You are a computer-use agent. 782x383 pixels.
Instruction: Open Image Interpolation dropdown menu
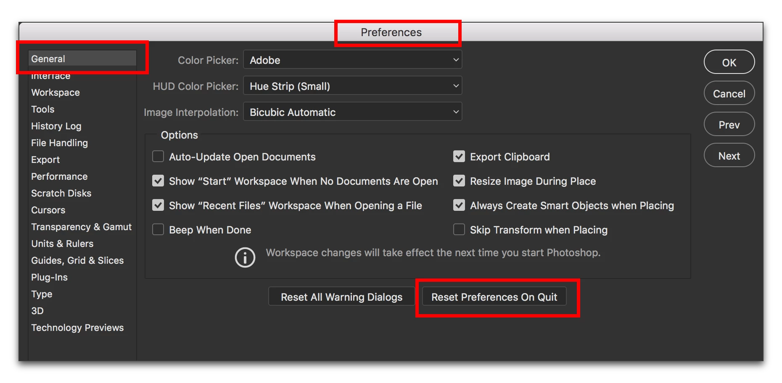pyautogui.click(x=353, y=112)
